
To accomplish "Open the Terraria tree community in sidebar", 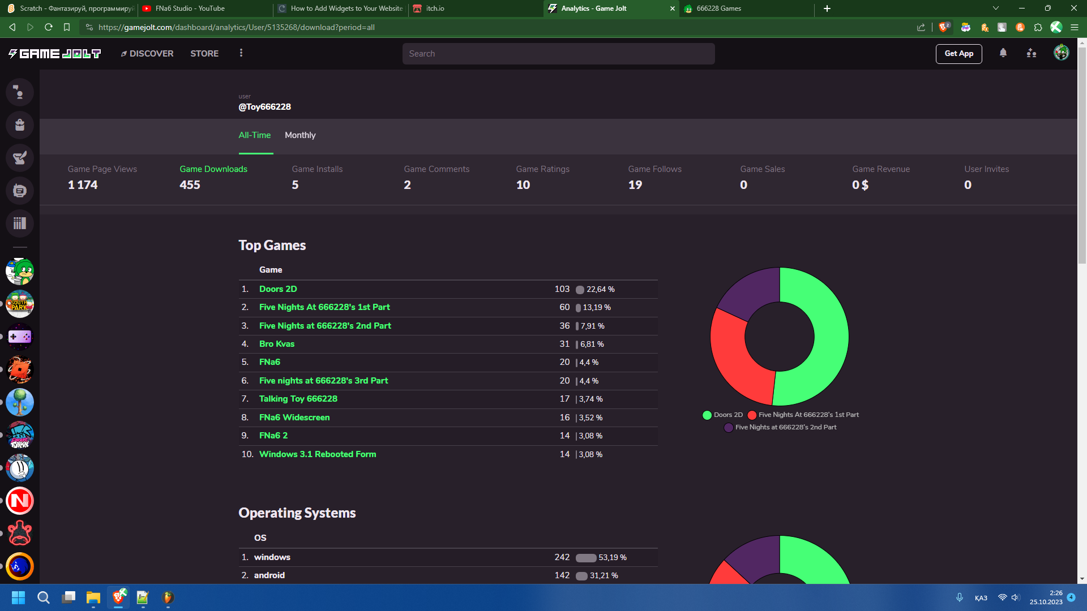I will [x=20, y=403].
